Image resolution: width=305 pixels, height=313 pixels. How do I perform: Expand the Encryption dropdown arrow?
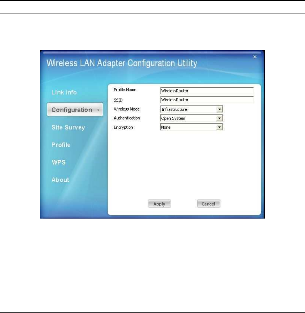219,127
